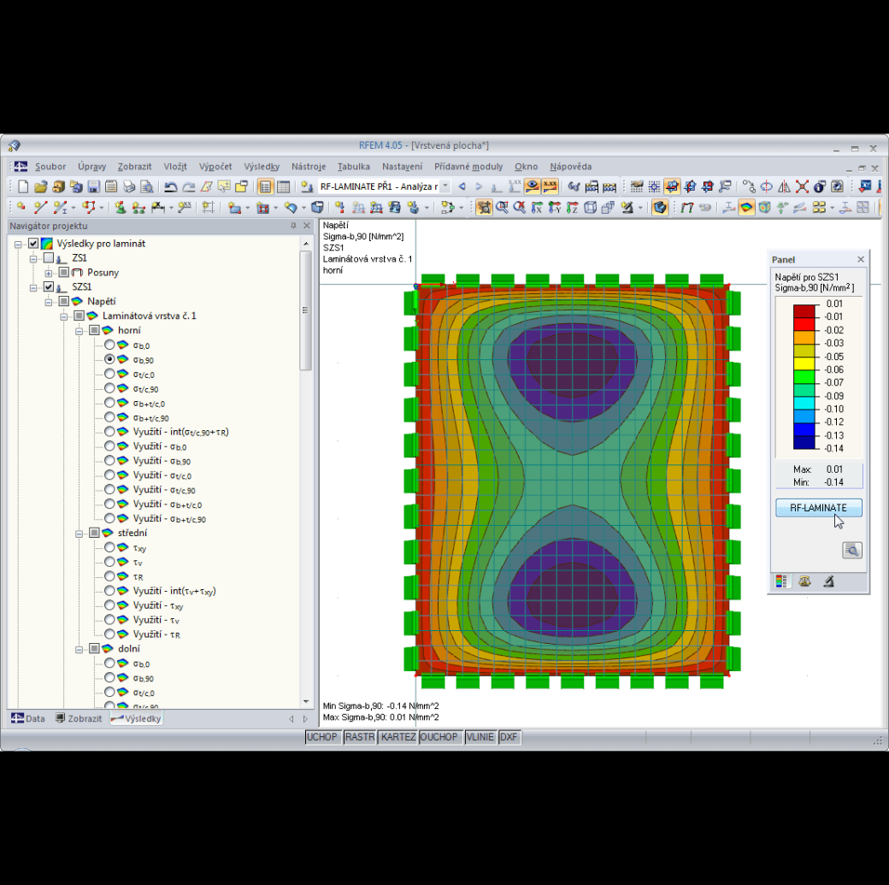889x885 pixels.
Task: Toggle the Výsledky pro laminát checkbox
Action: 33,244
